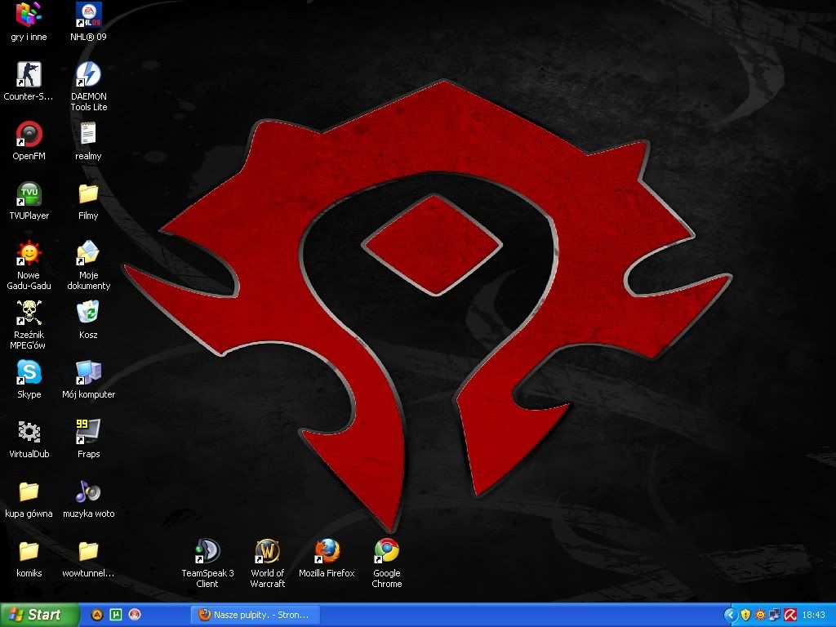Select the Google Chrome desktop icon
The height and width of the screenshot is (627, 836).
pos(386,552)
